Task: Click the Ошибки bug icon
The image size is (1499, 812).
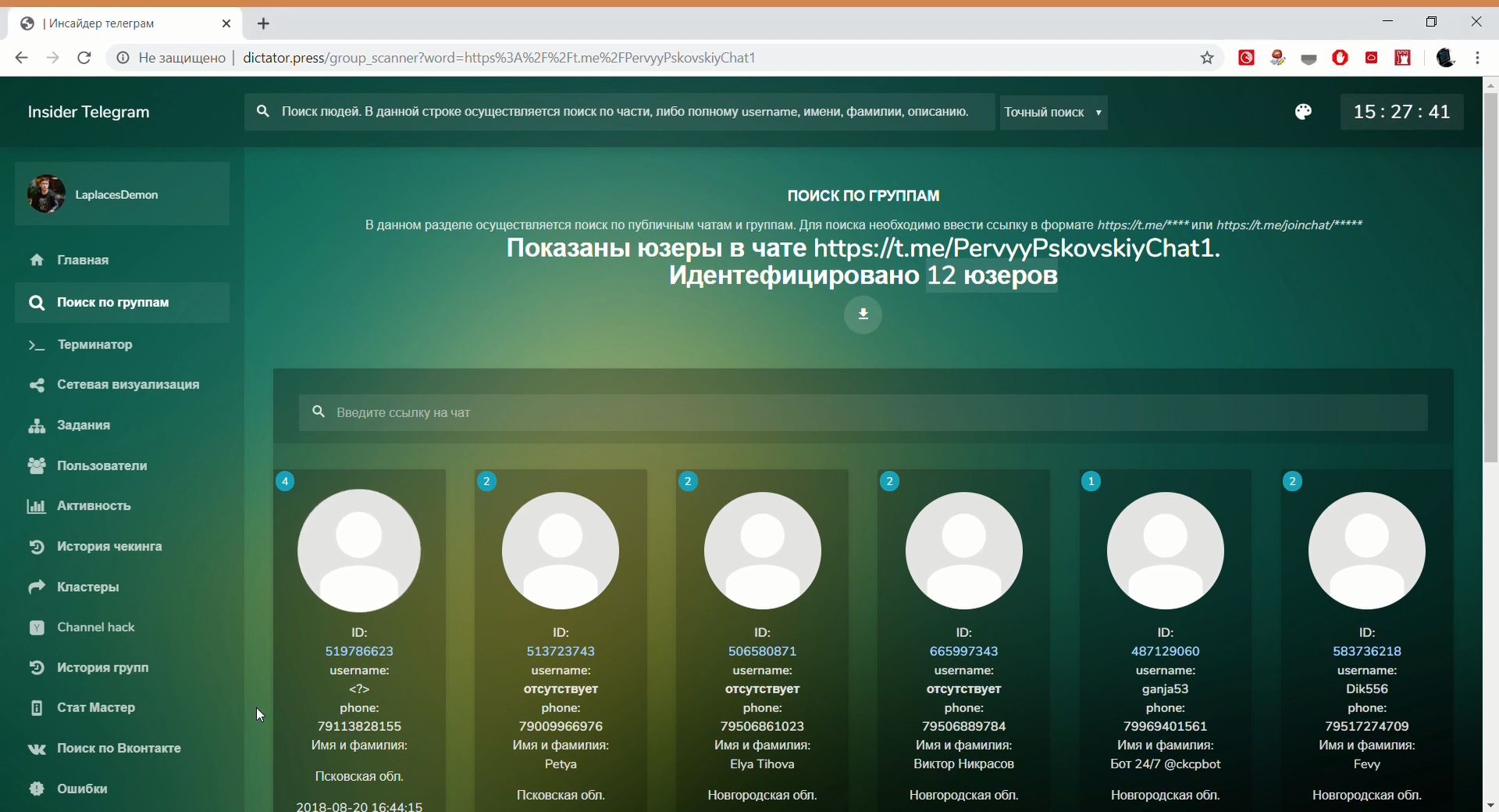Action: pyautogui.click(x=37, y=789)
